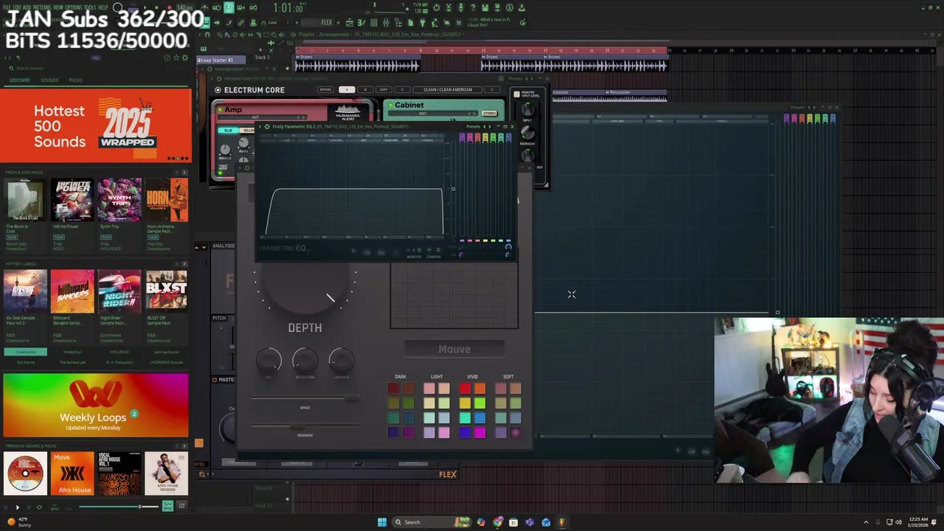Go to next Electrum Core preset arrow
944x531 pixels.
pyautogui.click(x=492, y=89)
